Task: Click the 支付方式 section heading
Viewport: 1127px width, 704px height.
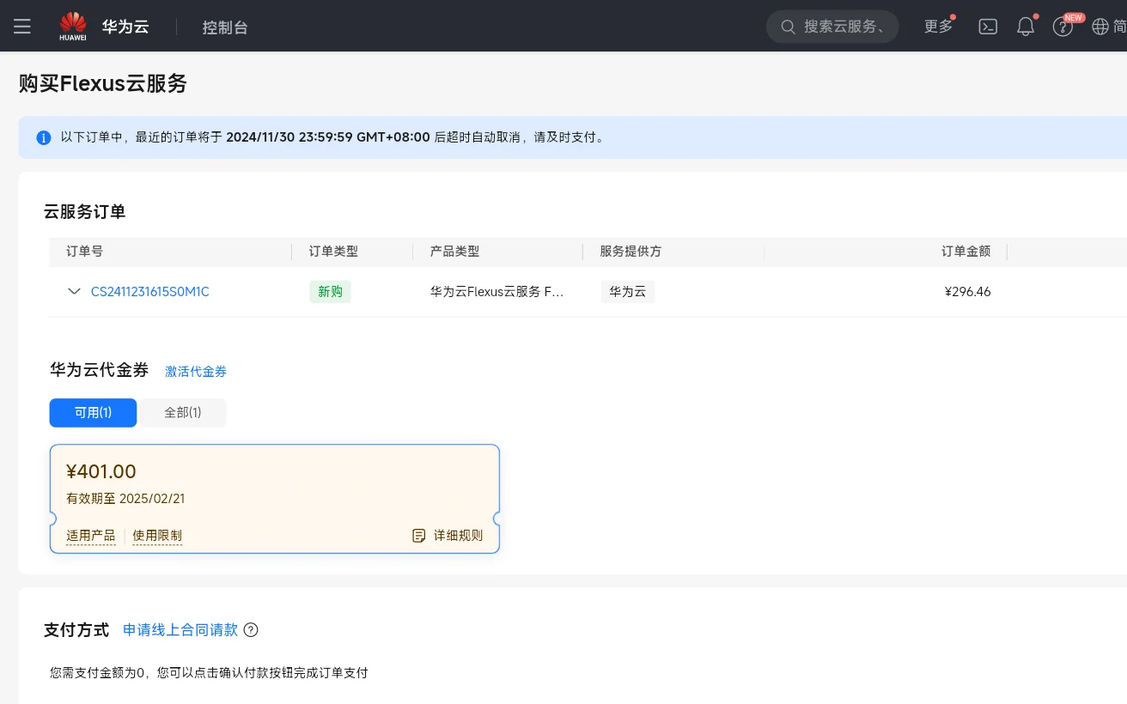Action: click(x=76, y=630)
